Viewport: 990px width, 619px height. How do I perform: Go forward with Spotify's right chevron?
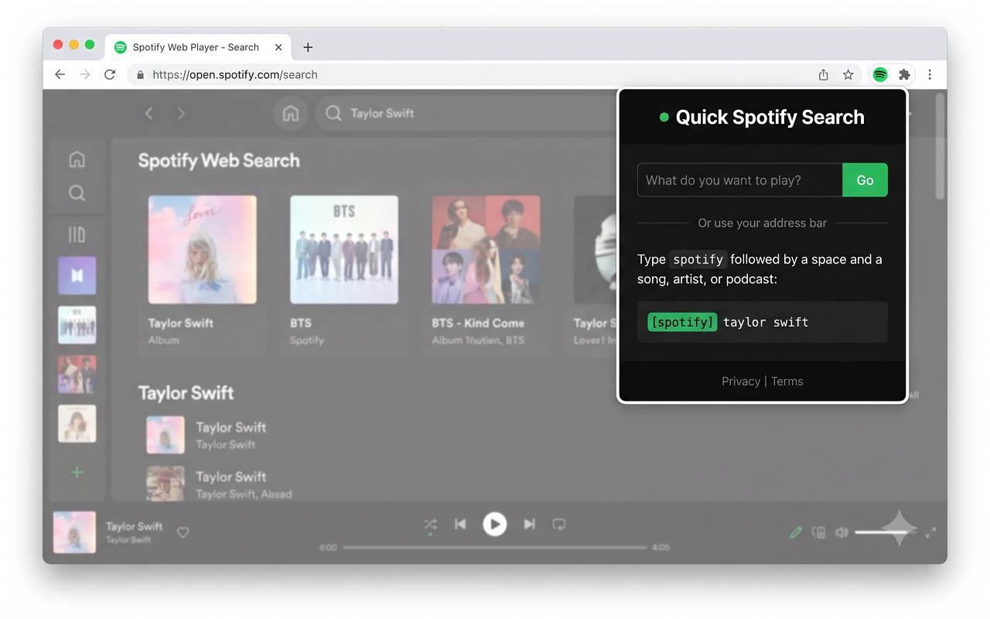click(181, 114)
